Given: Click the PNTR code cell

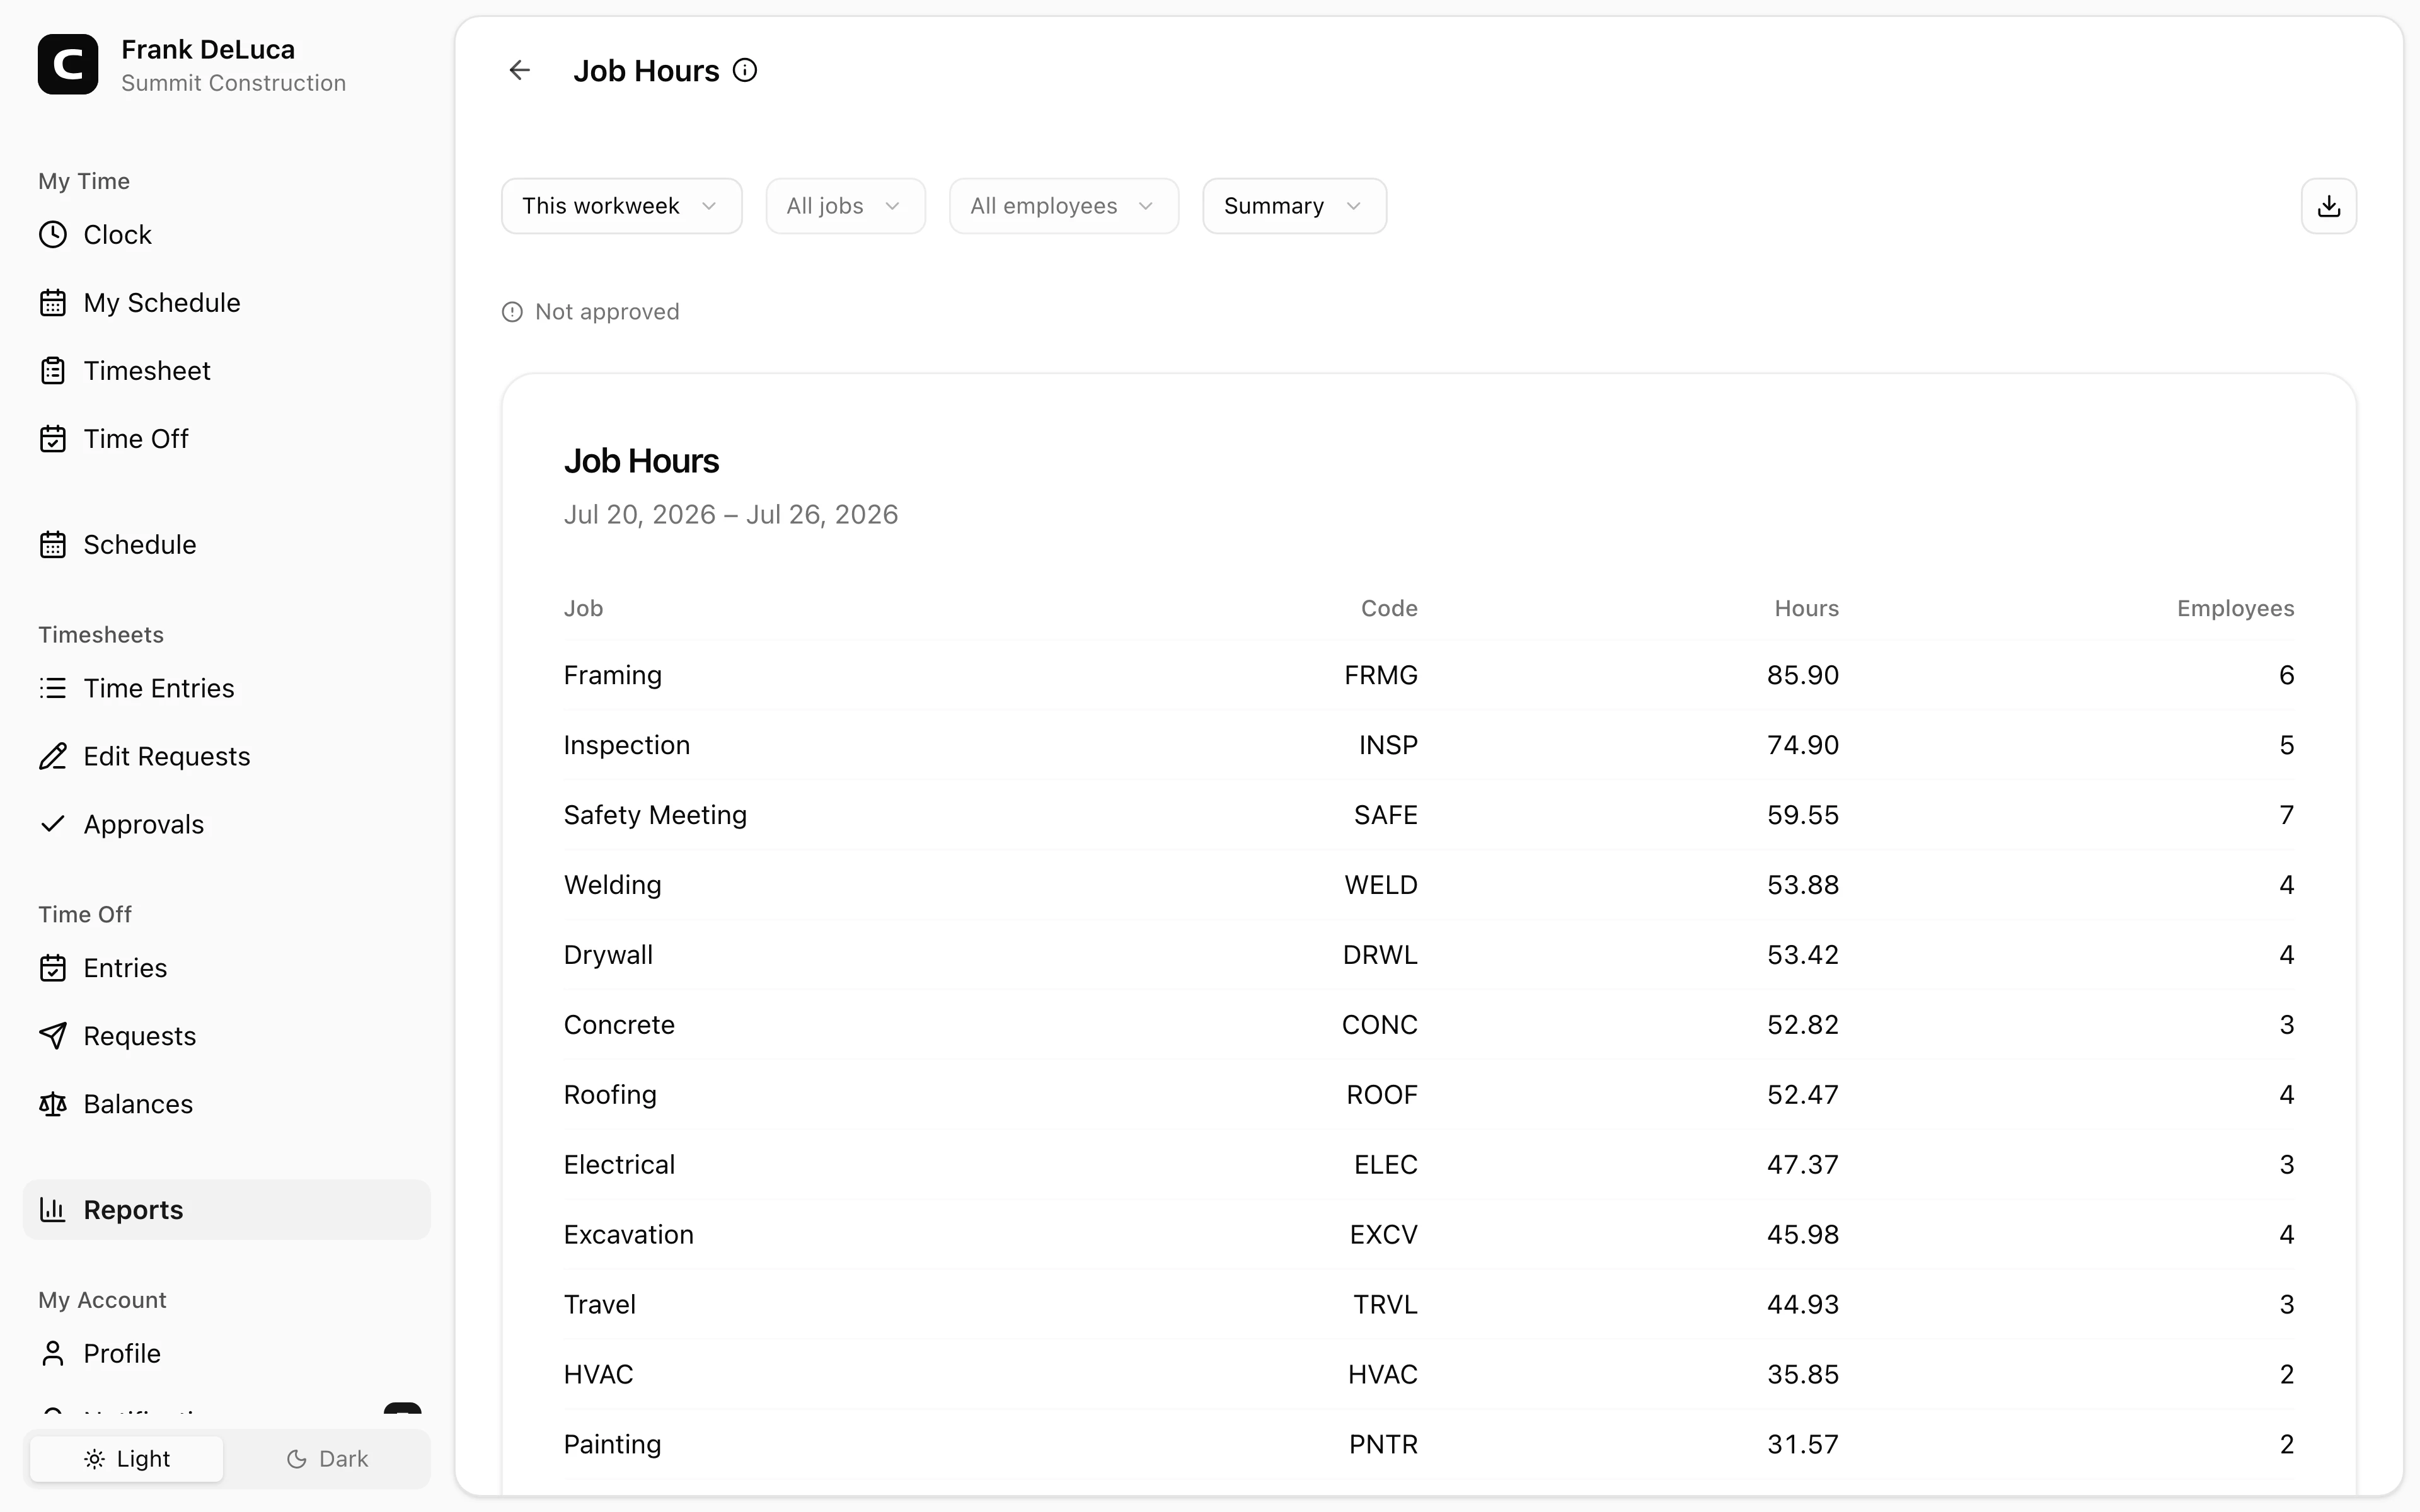Looking at the screenshot, I should click(x=1383, y=1446).
